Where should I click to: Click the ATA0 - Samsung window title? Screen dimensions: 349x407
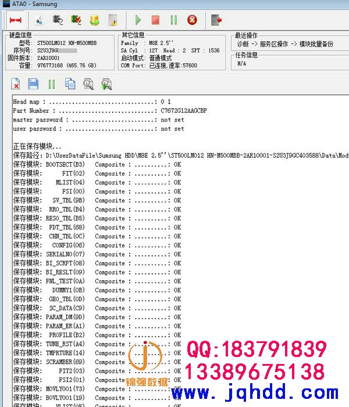tap(34, 4)
